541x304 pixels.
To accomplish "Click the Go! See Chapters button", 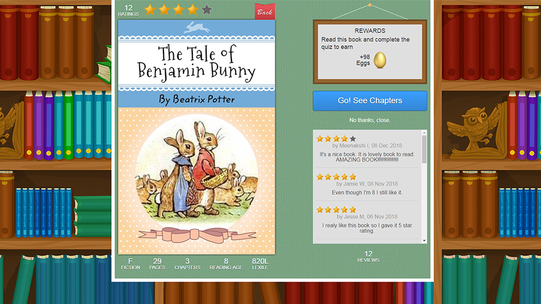I will coord(370,101).
